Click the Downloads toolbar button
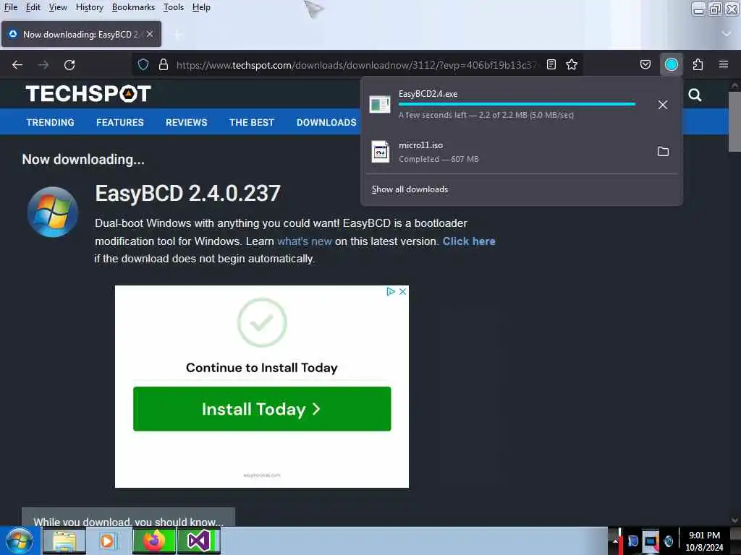 [672, 64]
